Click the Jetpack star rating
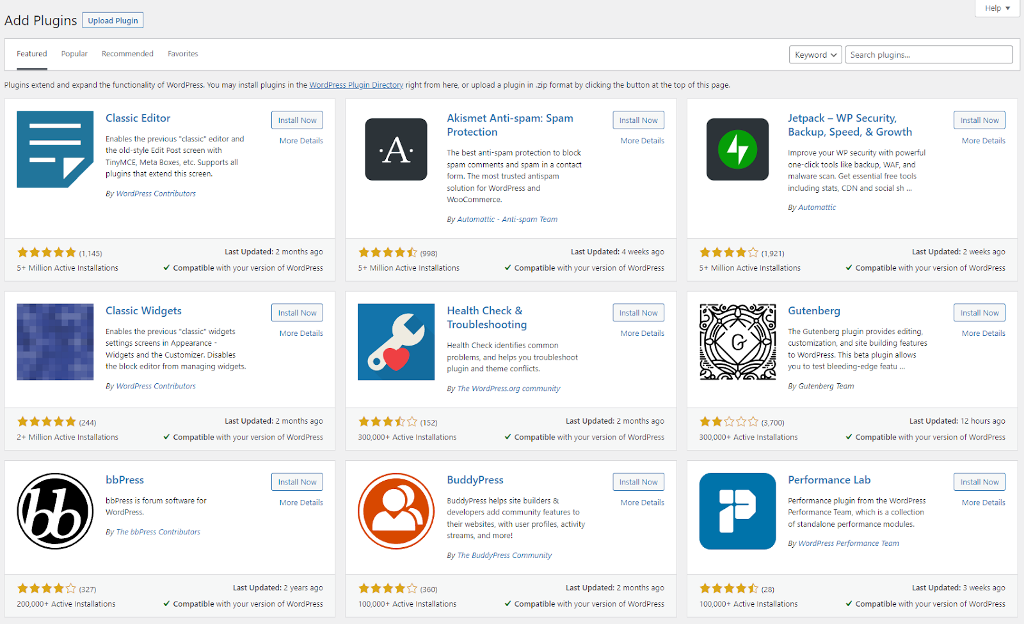The width and height of the screenshot is (1024, 624). tap(729, 253)
